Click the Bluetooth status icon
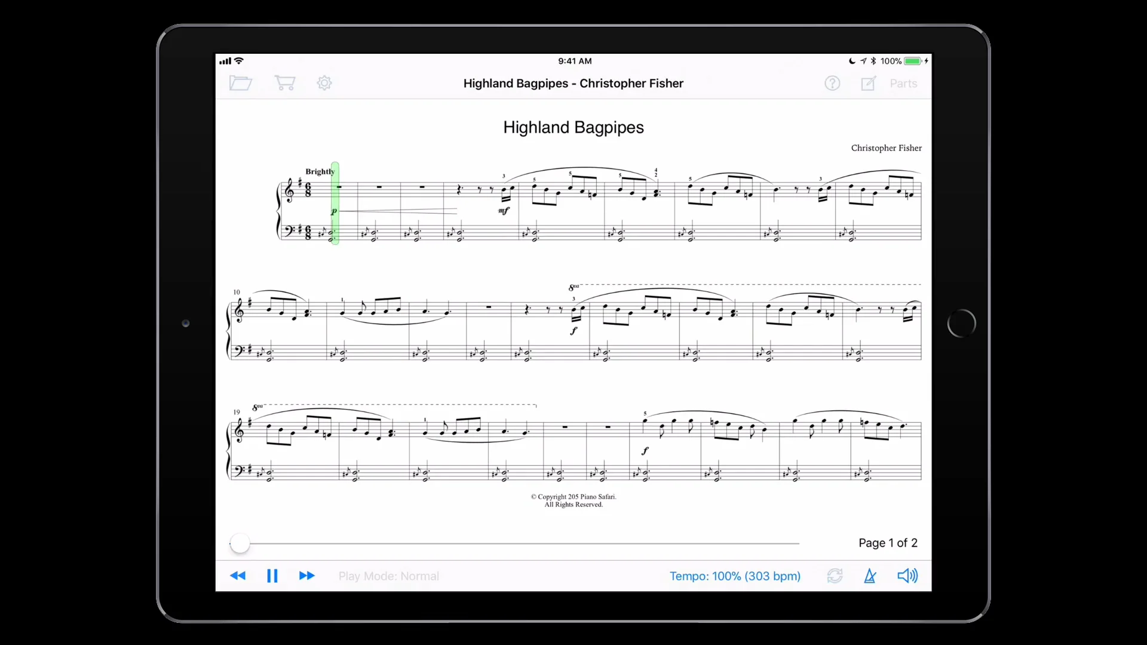The image size is (1147, 645). tap(873, 61)
